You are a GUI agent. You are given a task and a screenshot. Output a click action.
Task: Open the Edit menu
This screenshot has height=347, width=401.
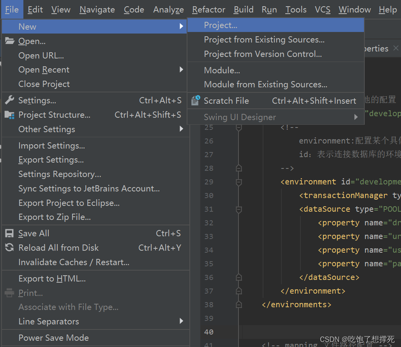35,9
